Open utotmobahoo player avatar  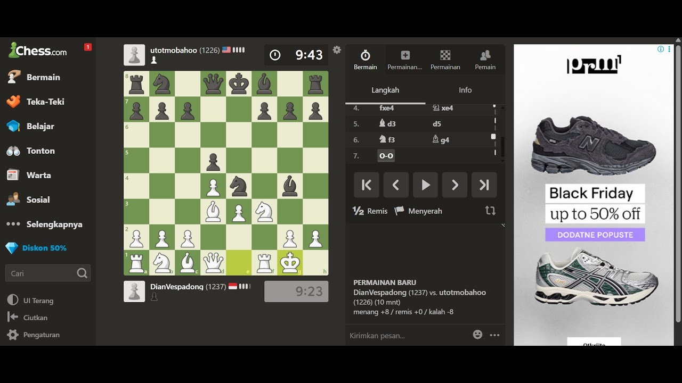click(134, 55)
